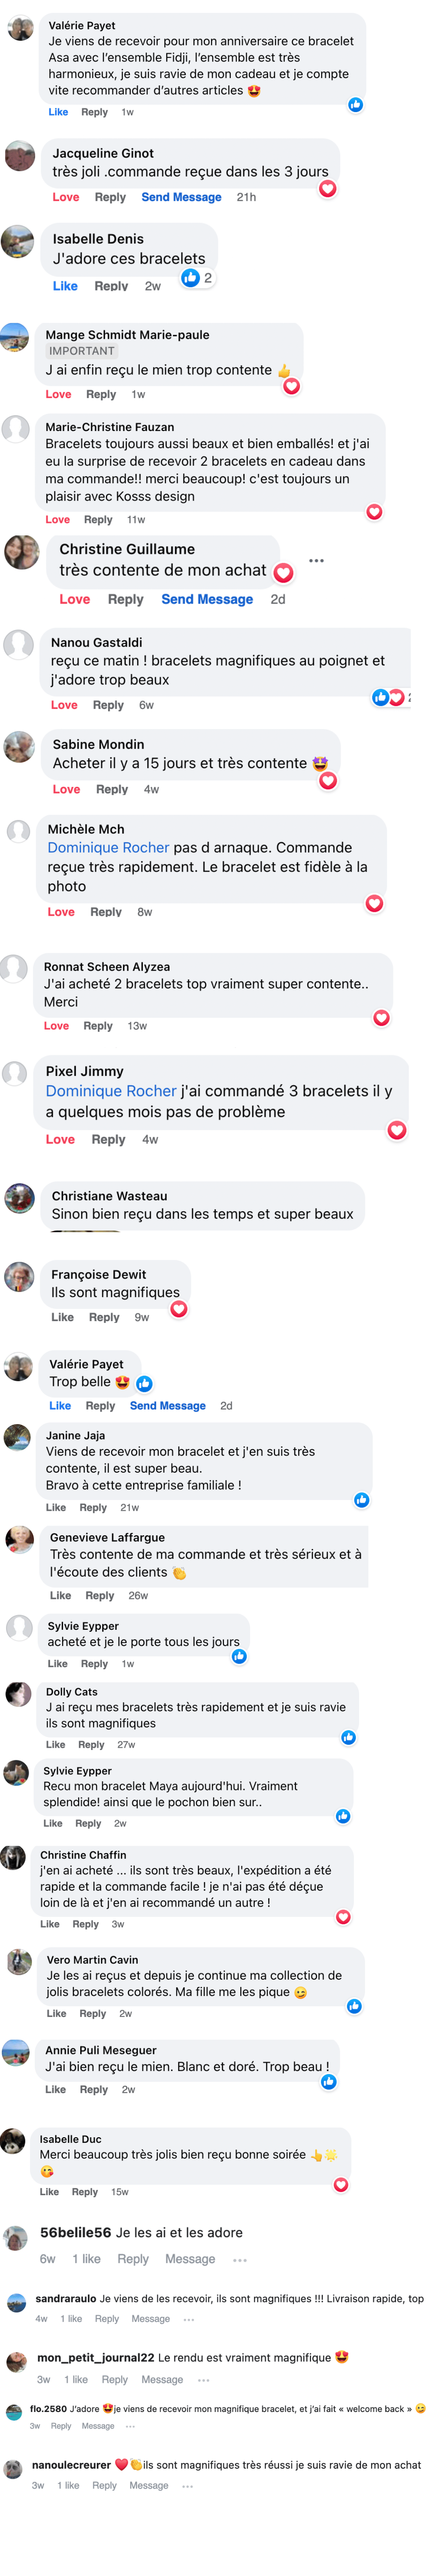Open the Dominique Rocher mention in Michèle Mch's comment

108,847
